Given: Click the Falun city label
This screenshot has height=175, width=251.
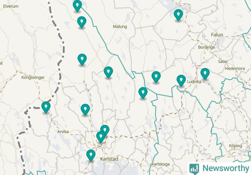Looking at the screenshot, I should (217, 35).
